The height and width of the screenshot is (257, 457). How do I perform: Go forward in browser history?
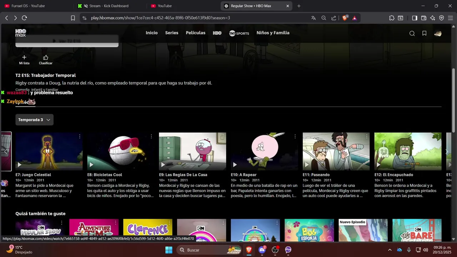[x=15, y=18]
